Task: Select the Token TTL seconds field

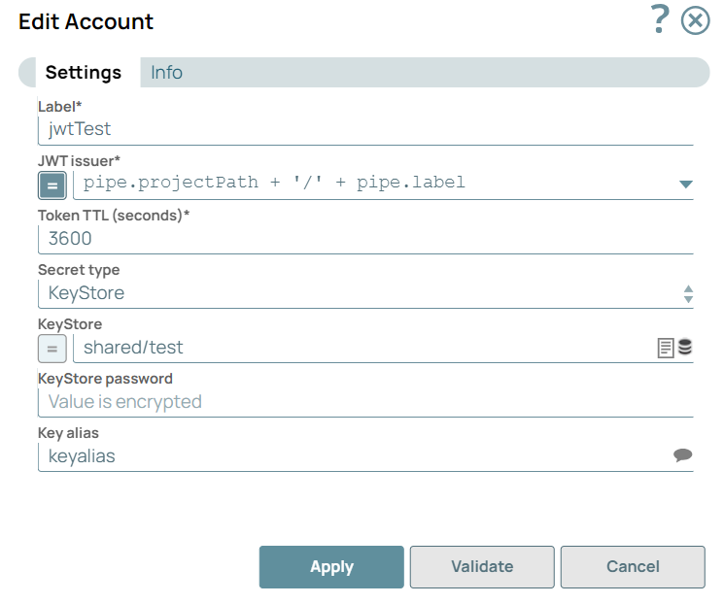Action: coord(364,239)
